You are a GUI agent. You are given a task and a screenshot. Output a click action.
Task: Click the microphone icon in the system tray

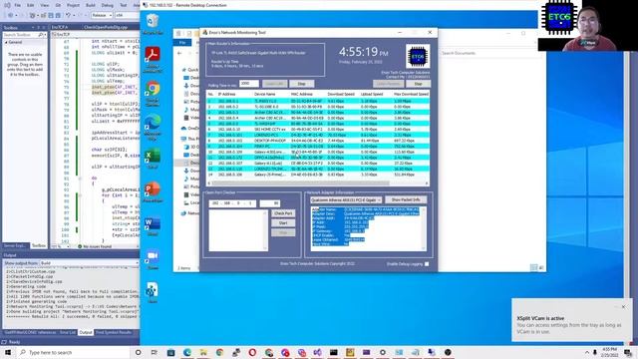pyautogui.click(x=595, y=352)
